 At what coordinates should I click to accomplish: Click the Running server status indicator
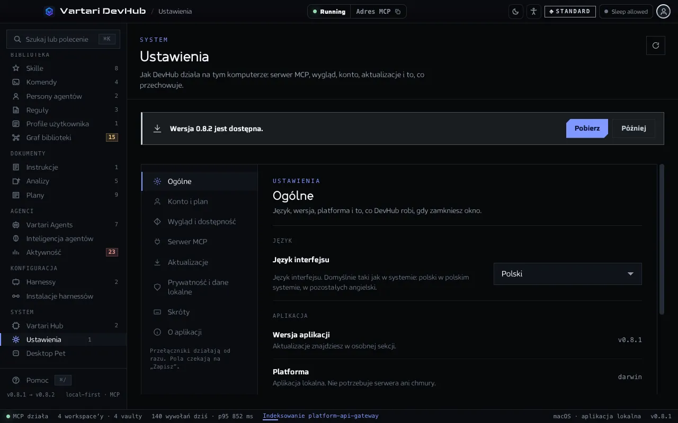pos(329,12)
